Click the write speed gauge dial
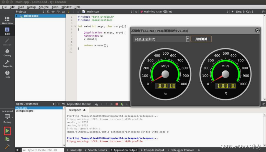The height and width of the screenshot is (152, 266). 225,74
